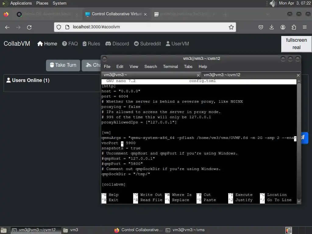This screenshot has width=312, height=234.
Task: Click the 'port = 6004' line in nano
Action: tap(115, 97)
